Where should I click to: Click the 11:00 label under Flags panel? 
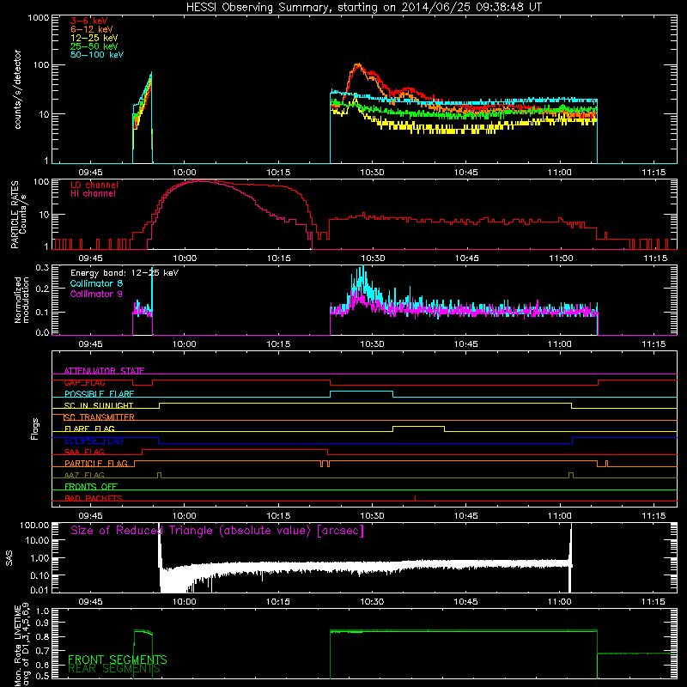[560, 516]
